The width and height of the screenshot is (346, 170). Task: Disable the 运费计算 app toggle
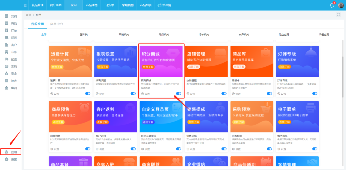tap(87, 93)
